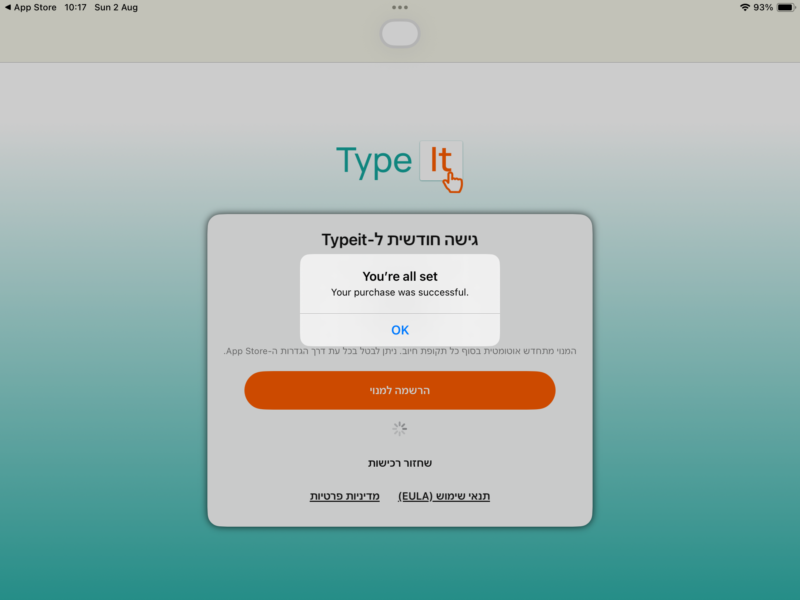Tap the Type It logo
The height and width of the screenshot is (600, 800).
tap(400, 166)
